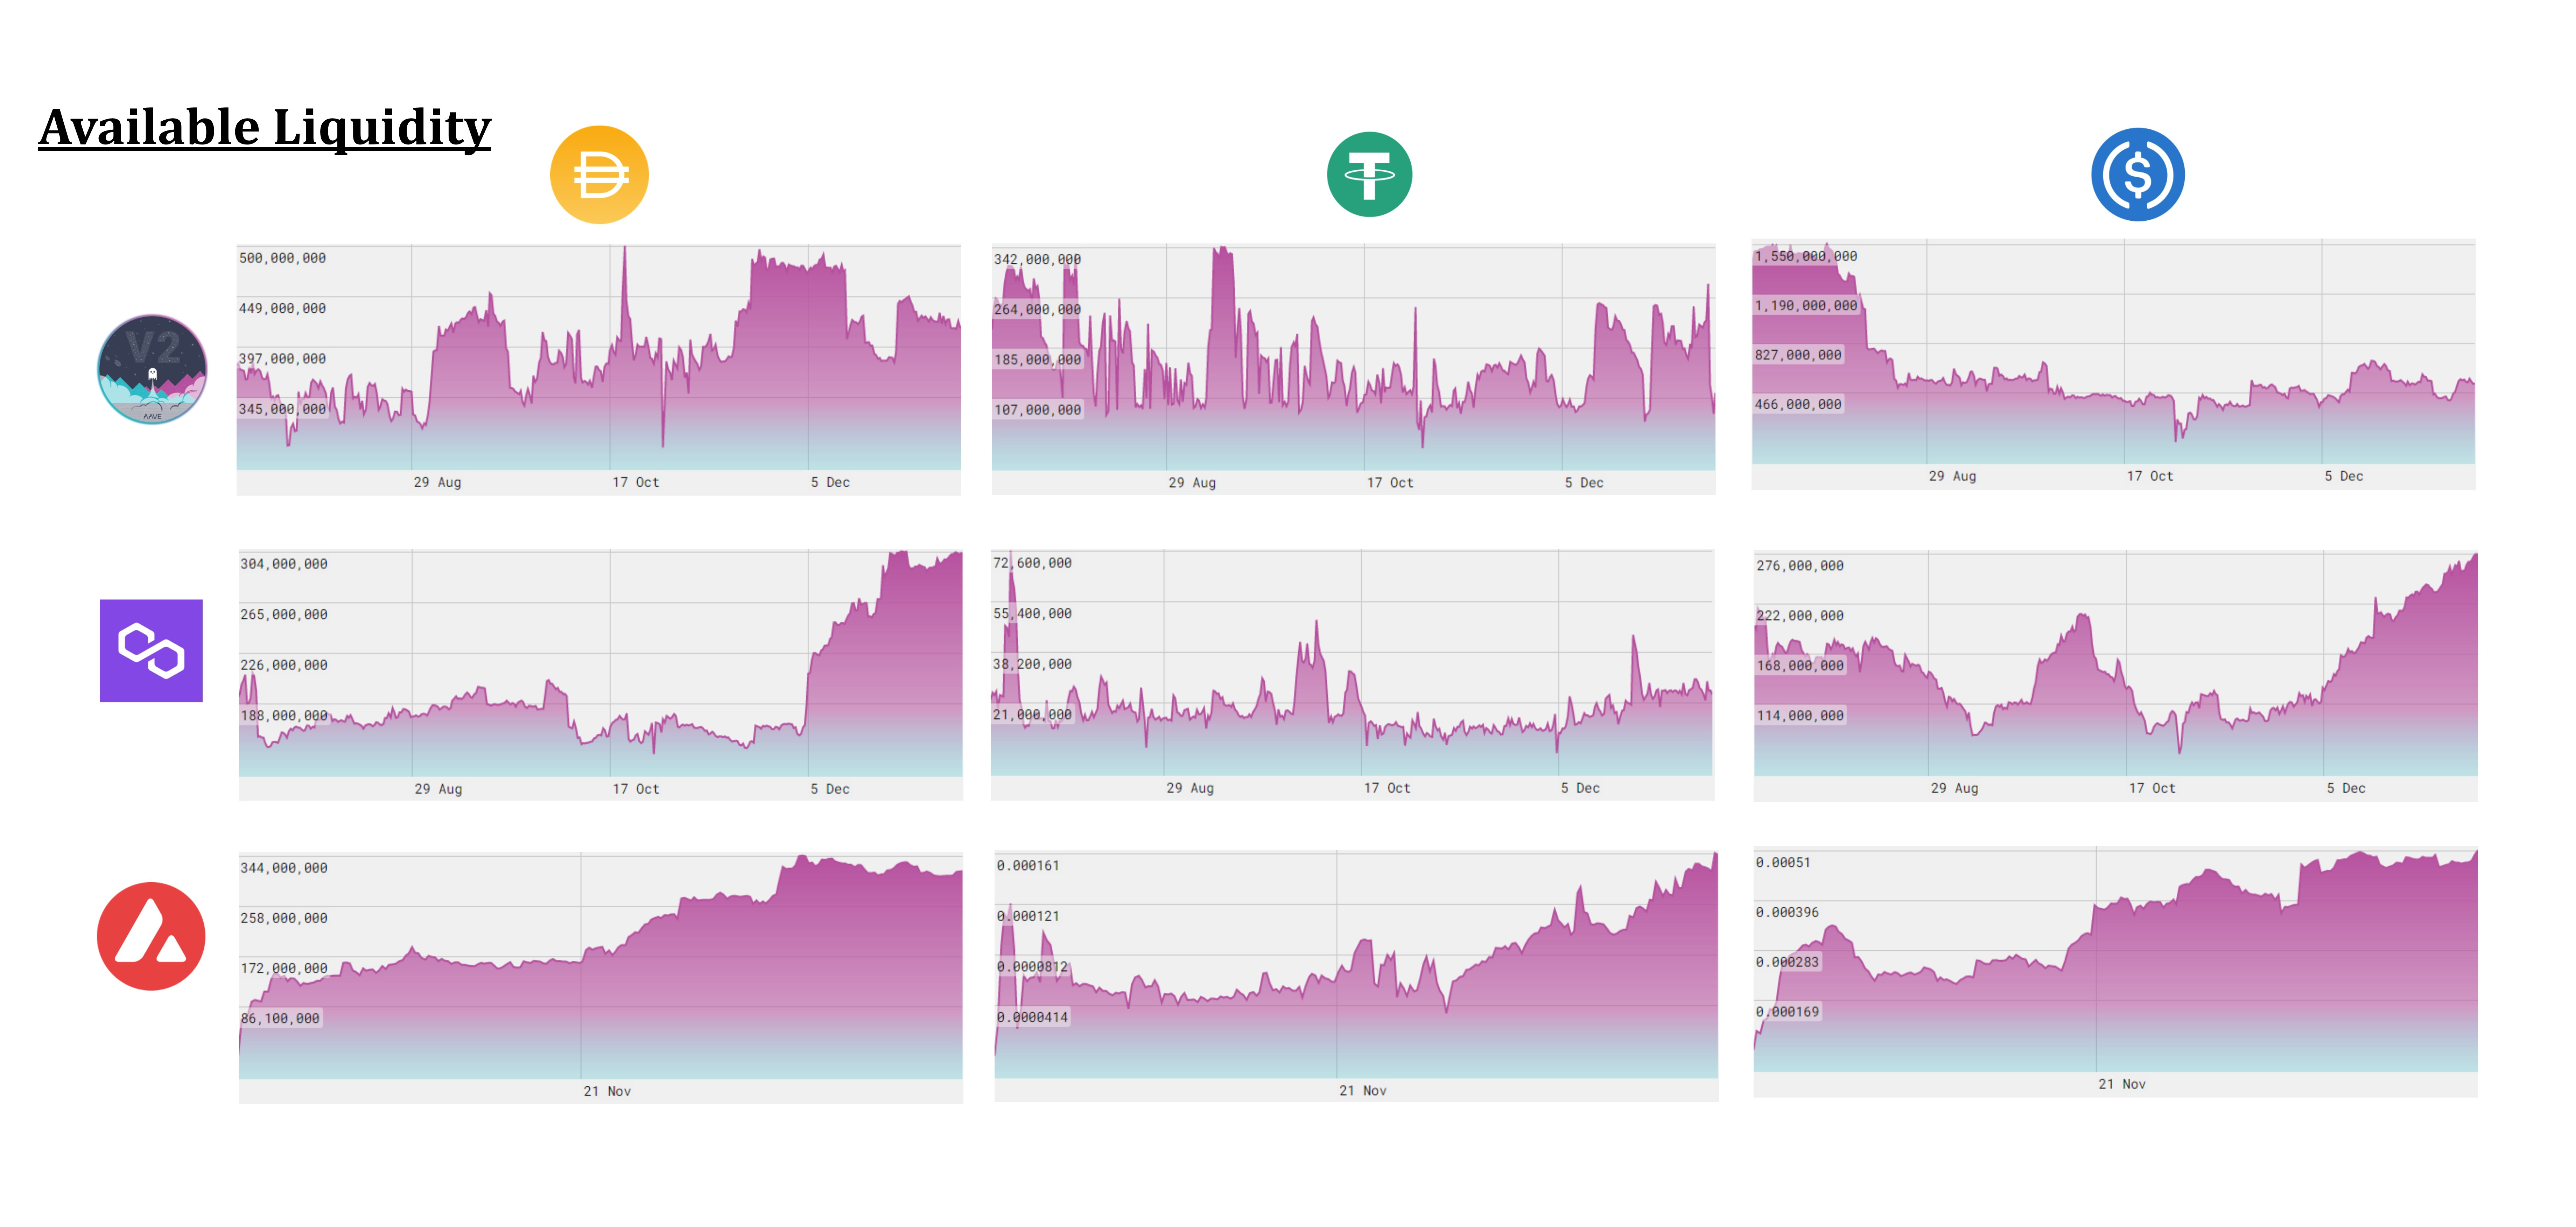Screen dimensions: 2576x1227
Task: Click the 168,000,000 axis label
Action: click(1800, 666)
